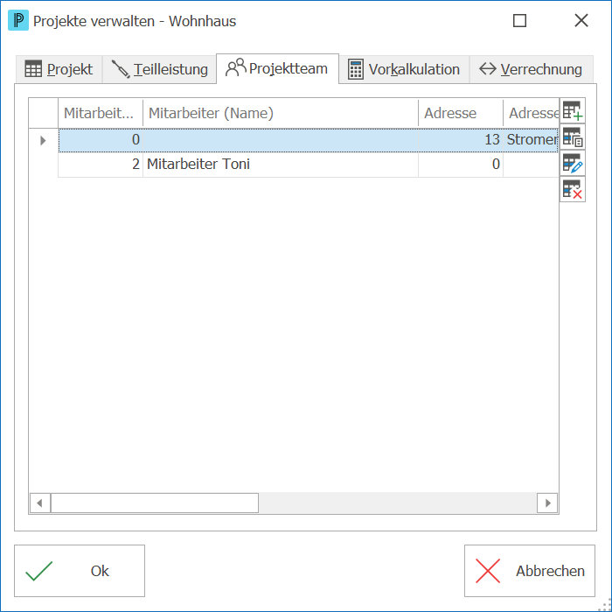The height and width of the screenshot is (612, 612).
Task: Click the edit row pencil icon
Action: 573,163
